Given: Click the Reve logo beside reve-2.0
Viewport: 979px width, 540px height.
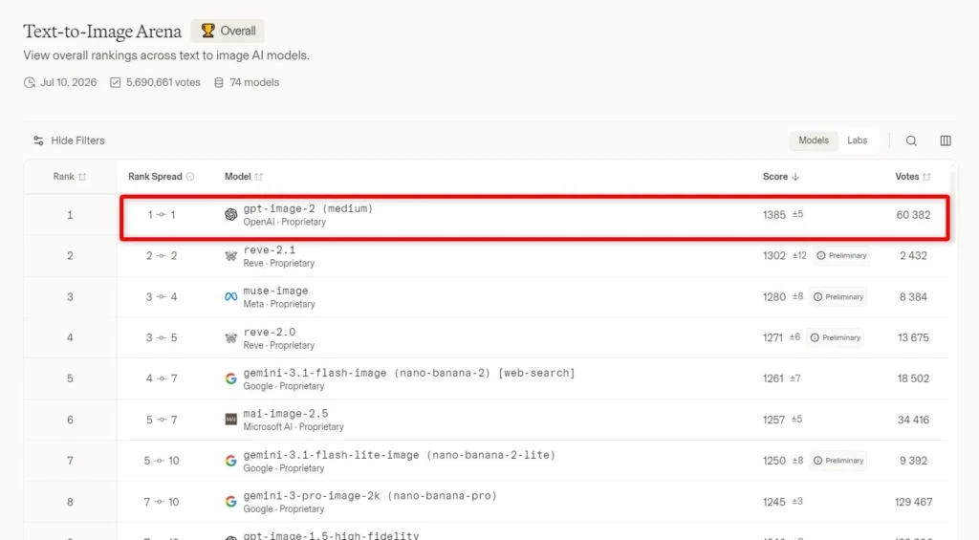Looking at the screenshot, I should 231,337.
